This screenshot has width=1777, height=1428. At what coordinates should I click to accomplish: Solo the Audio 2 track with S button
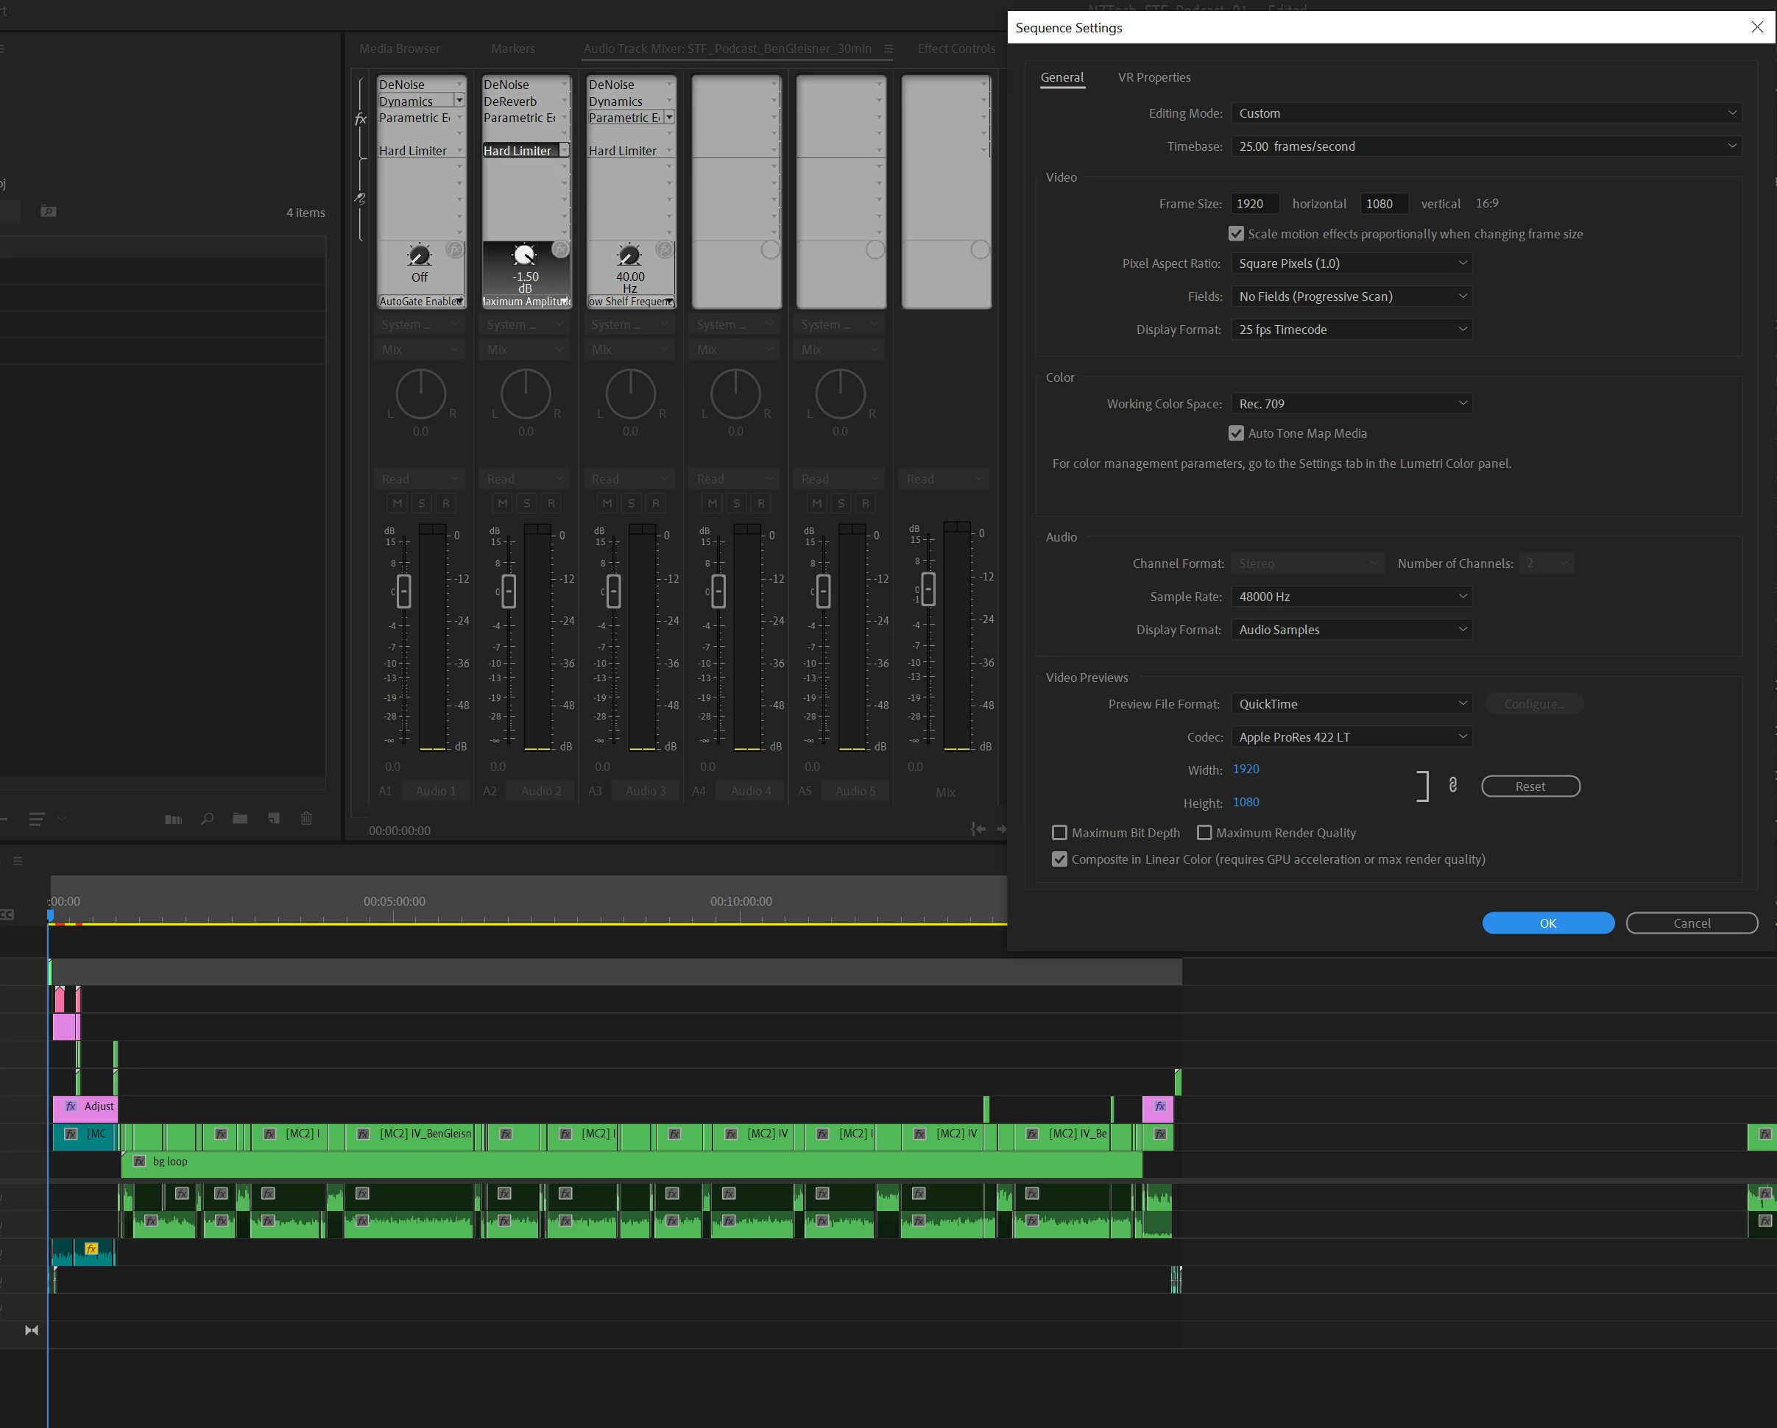pos(526,502)
